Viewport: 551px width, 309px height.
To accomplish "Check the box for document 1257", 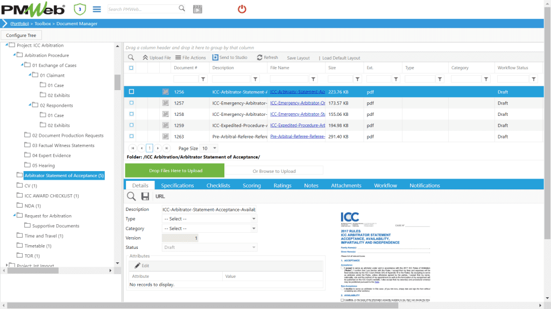I will [x=131, y=103].
